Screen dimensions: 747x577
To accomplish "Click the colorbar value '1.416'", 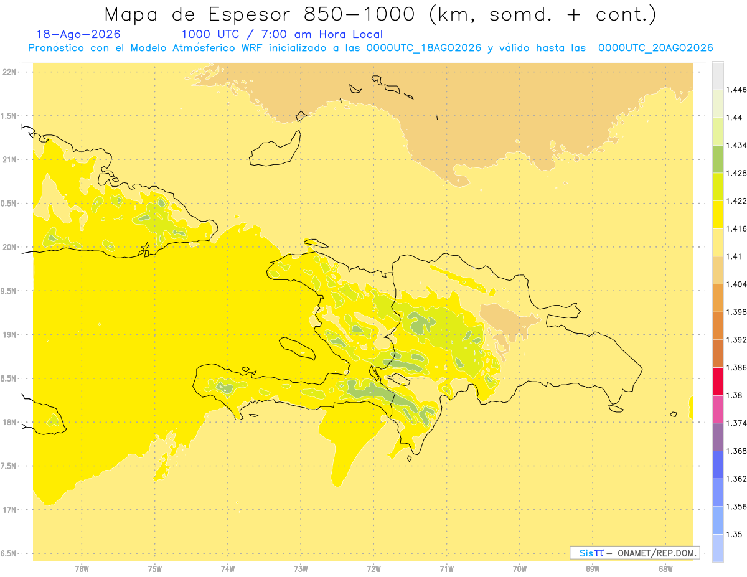I will tap(736, 228).
